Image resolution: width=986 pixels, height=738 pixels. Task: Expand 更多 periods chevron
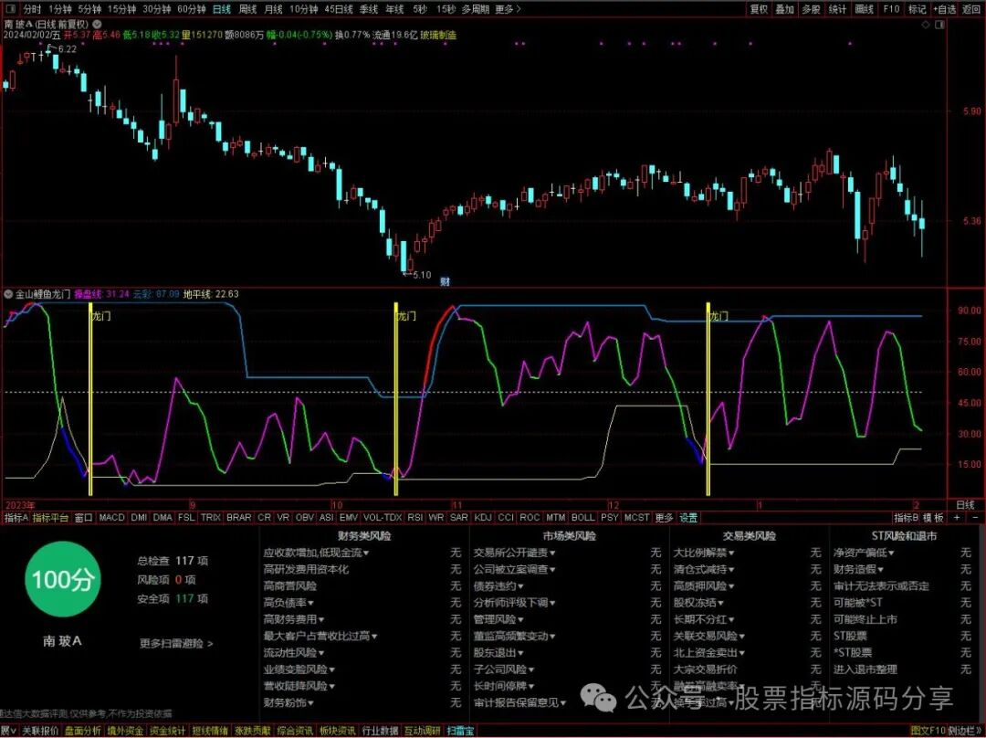509,9
